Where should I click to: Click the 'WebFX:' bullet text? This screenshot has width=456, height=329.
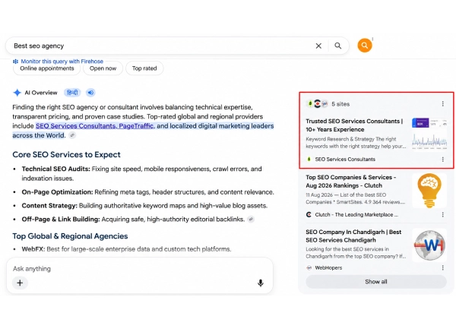(x=33, y=249)
